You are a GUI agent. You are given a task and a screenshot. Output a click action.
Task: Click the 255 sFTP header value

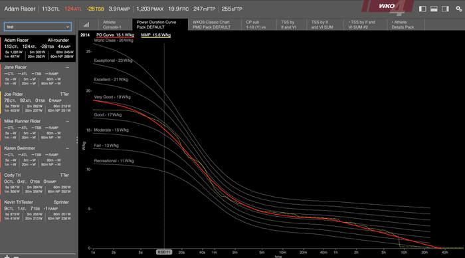[232, 9]
